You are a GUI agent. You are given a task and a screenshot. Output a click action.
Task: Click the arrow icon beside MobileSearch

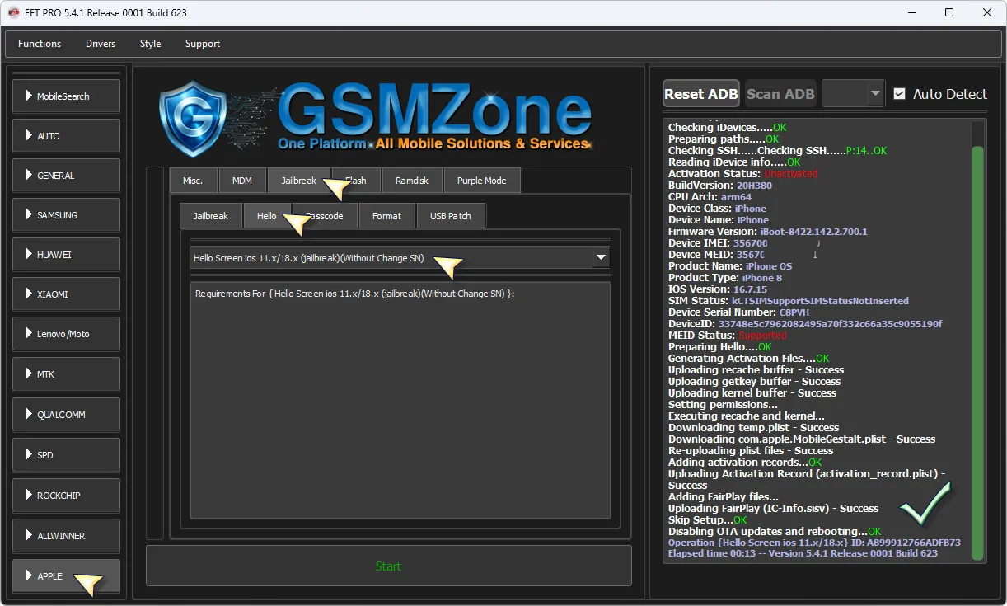tap(29, 96)
